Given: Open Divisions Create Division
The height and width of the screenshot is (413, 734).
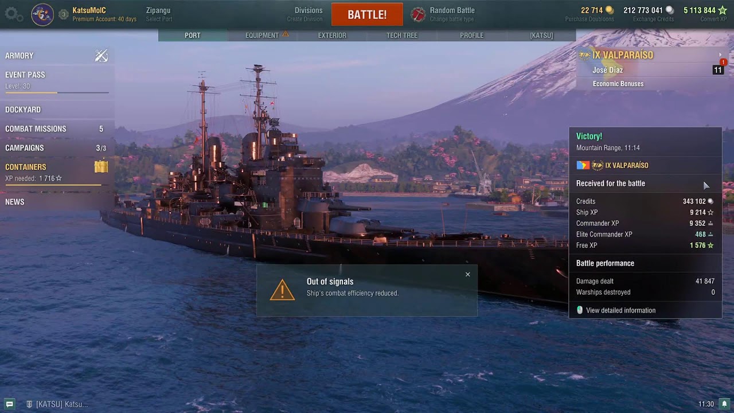Looking at the screenshot, I should [x=305, y=14].
